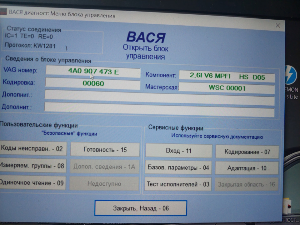
Task: Click the "Сведения о блоке управления" group label
Action: coord(48,59)
